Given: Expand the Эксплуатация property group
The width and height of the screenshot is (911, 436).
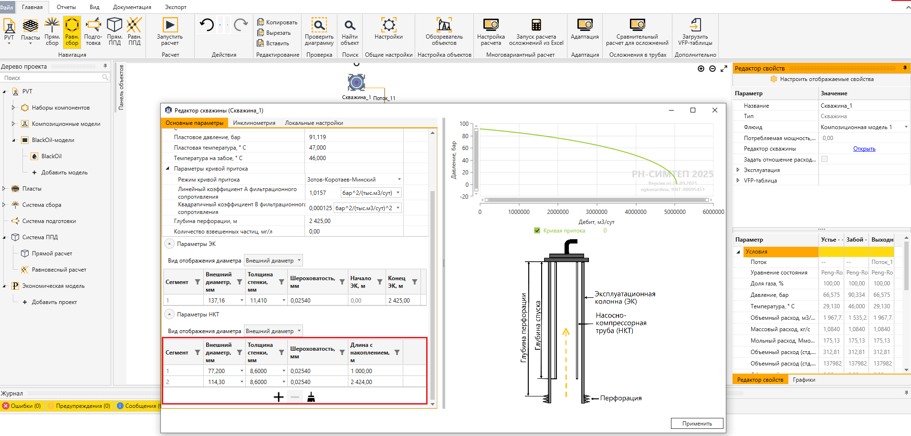Looking at the screenshot, I should (x=738, y=170).
